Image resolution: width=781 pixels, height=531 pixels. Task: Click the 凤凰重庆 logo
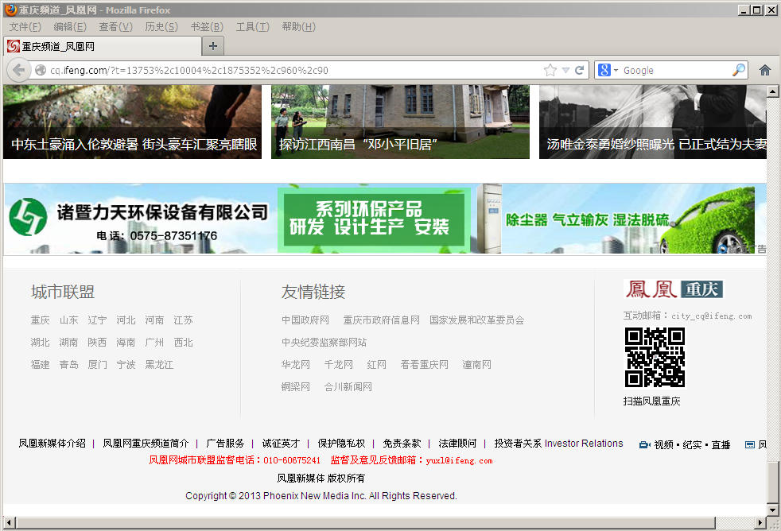coord(673,289)
